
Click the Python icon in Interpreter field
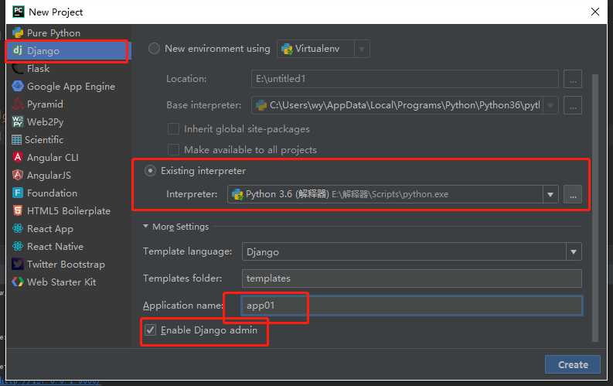237,194
